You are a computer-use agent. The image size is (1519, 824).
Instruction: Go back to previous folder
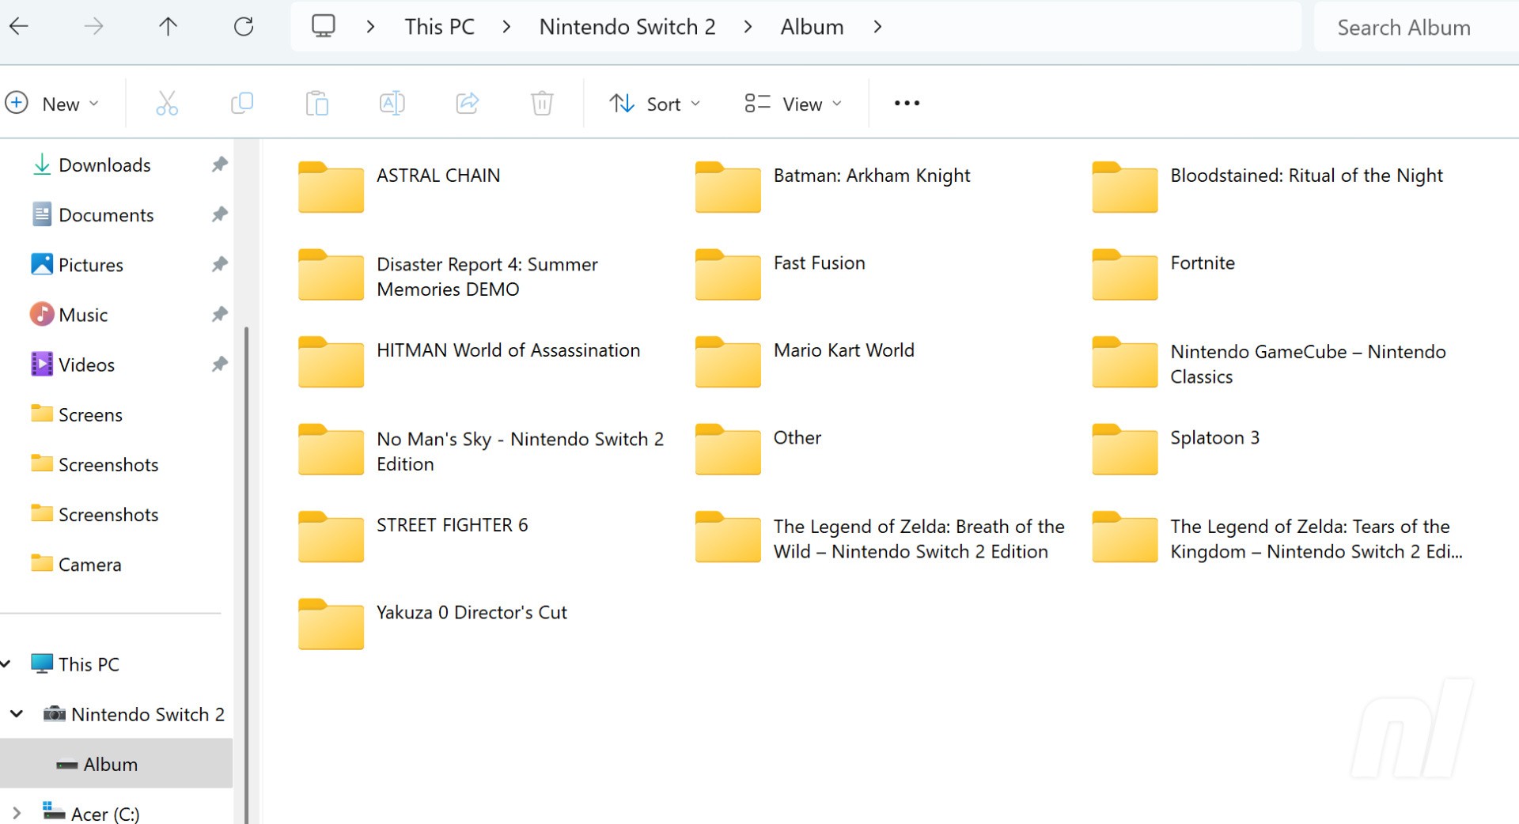point(19,26)
